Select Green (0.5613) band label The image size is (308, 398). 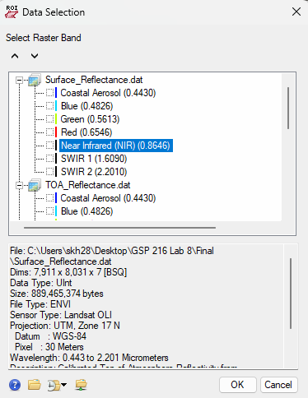(90, 119)
